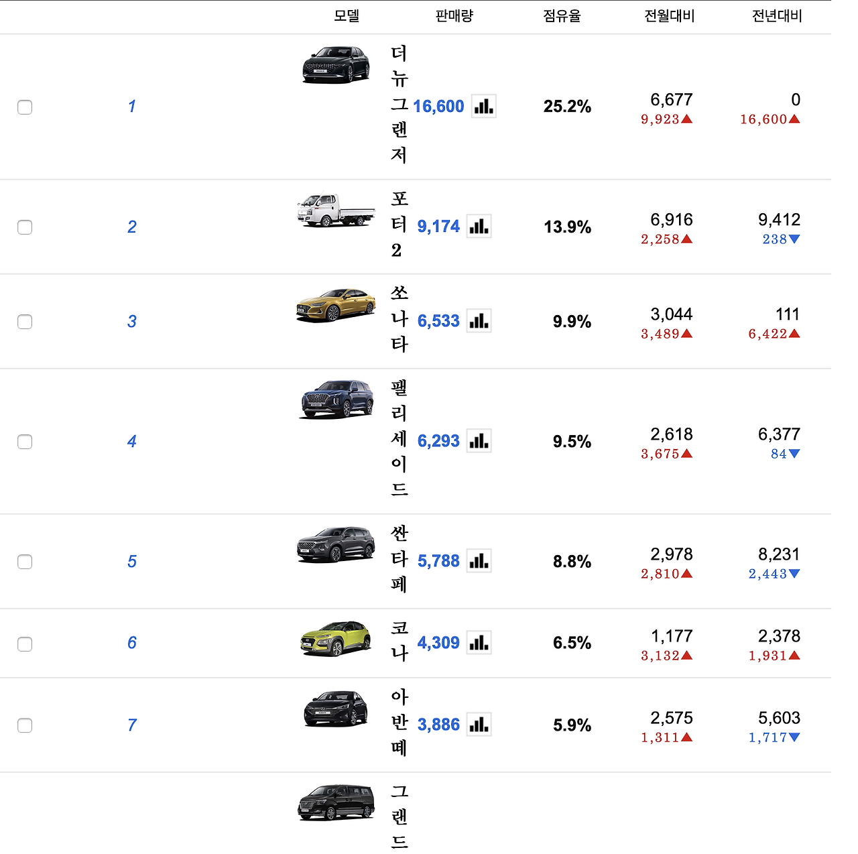This screenshot has width=858, height=854.
Task: Click the sales figure 16,600
Action: click(x=438, y=106)
